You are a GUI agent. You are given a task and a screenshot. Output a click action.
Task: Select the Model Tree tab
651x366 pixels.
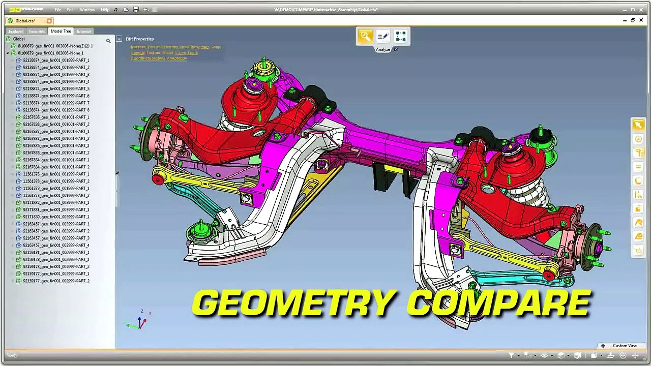(x=61, y=32)
